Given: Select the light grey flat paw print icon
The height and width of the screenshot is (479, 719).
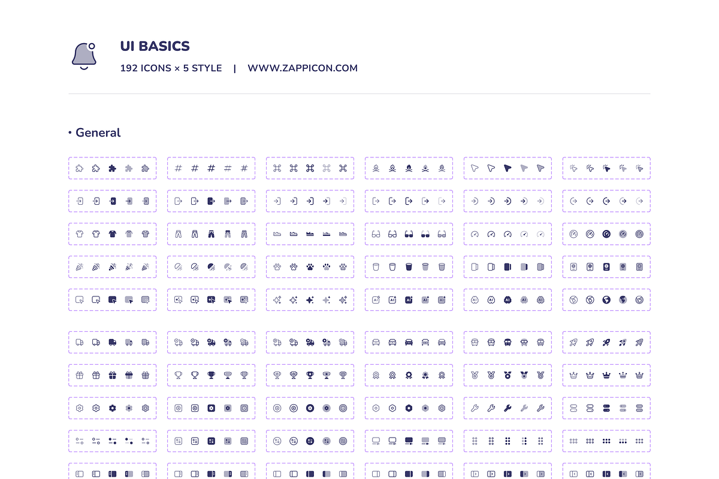Looking at the screenshot, I should coord(326,267).
